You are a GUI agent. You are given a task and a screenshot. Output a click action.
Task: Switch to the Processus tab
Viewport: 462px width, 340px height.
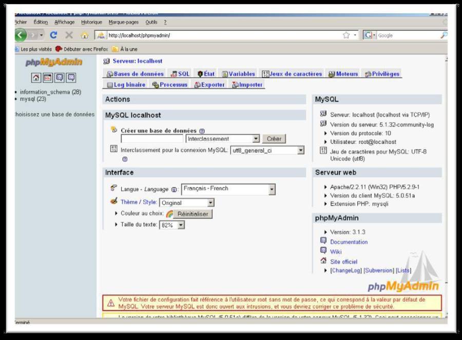pyautogui.click(x=170, y=85)
